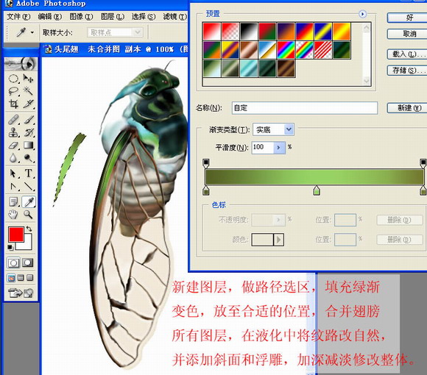The image size is (427, 375).
Task: Click the 名称 name field containing 自定
Action: click(x=305, y=108)
